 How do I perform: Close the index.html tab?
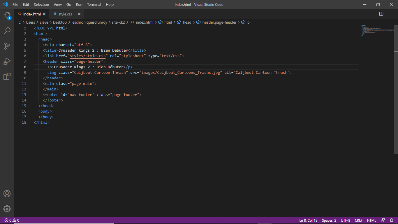[44, 14]
